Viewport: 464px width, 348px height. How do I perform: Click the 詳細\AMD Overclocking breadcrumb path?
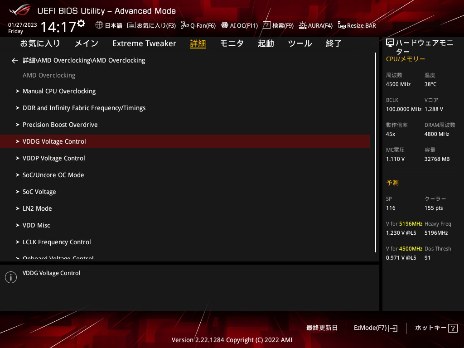point(84,60)
